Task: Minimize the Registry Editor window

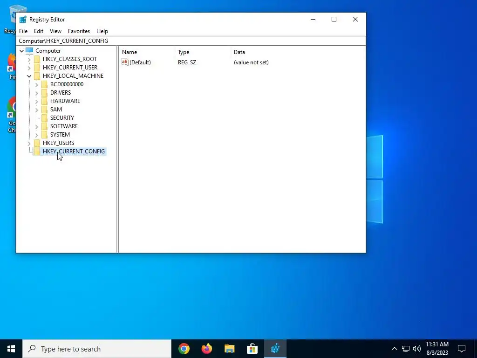Action: (313, 19)
